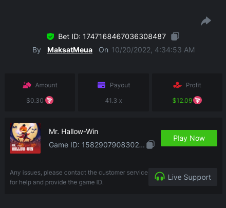Click the TRON coin beside $12.09 profit

coord(197,100)
